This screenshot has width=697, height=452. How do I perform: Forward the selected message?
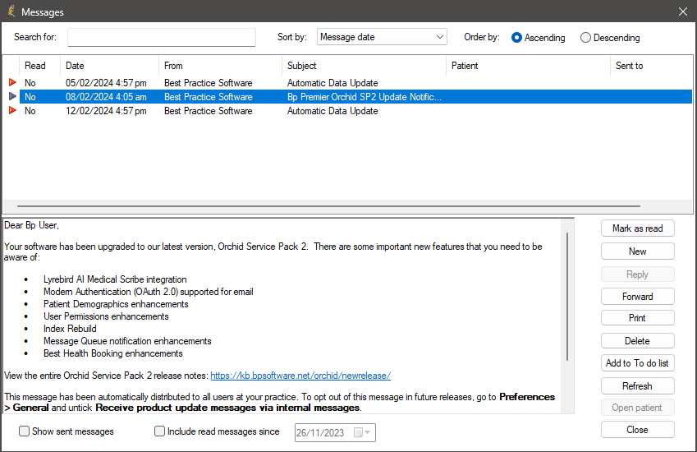coord(637,297)
